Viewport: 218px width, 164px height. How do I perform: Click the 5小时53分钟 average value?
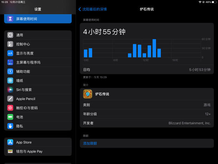[x=200, y=70]
